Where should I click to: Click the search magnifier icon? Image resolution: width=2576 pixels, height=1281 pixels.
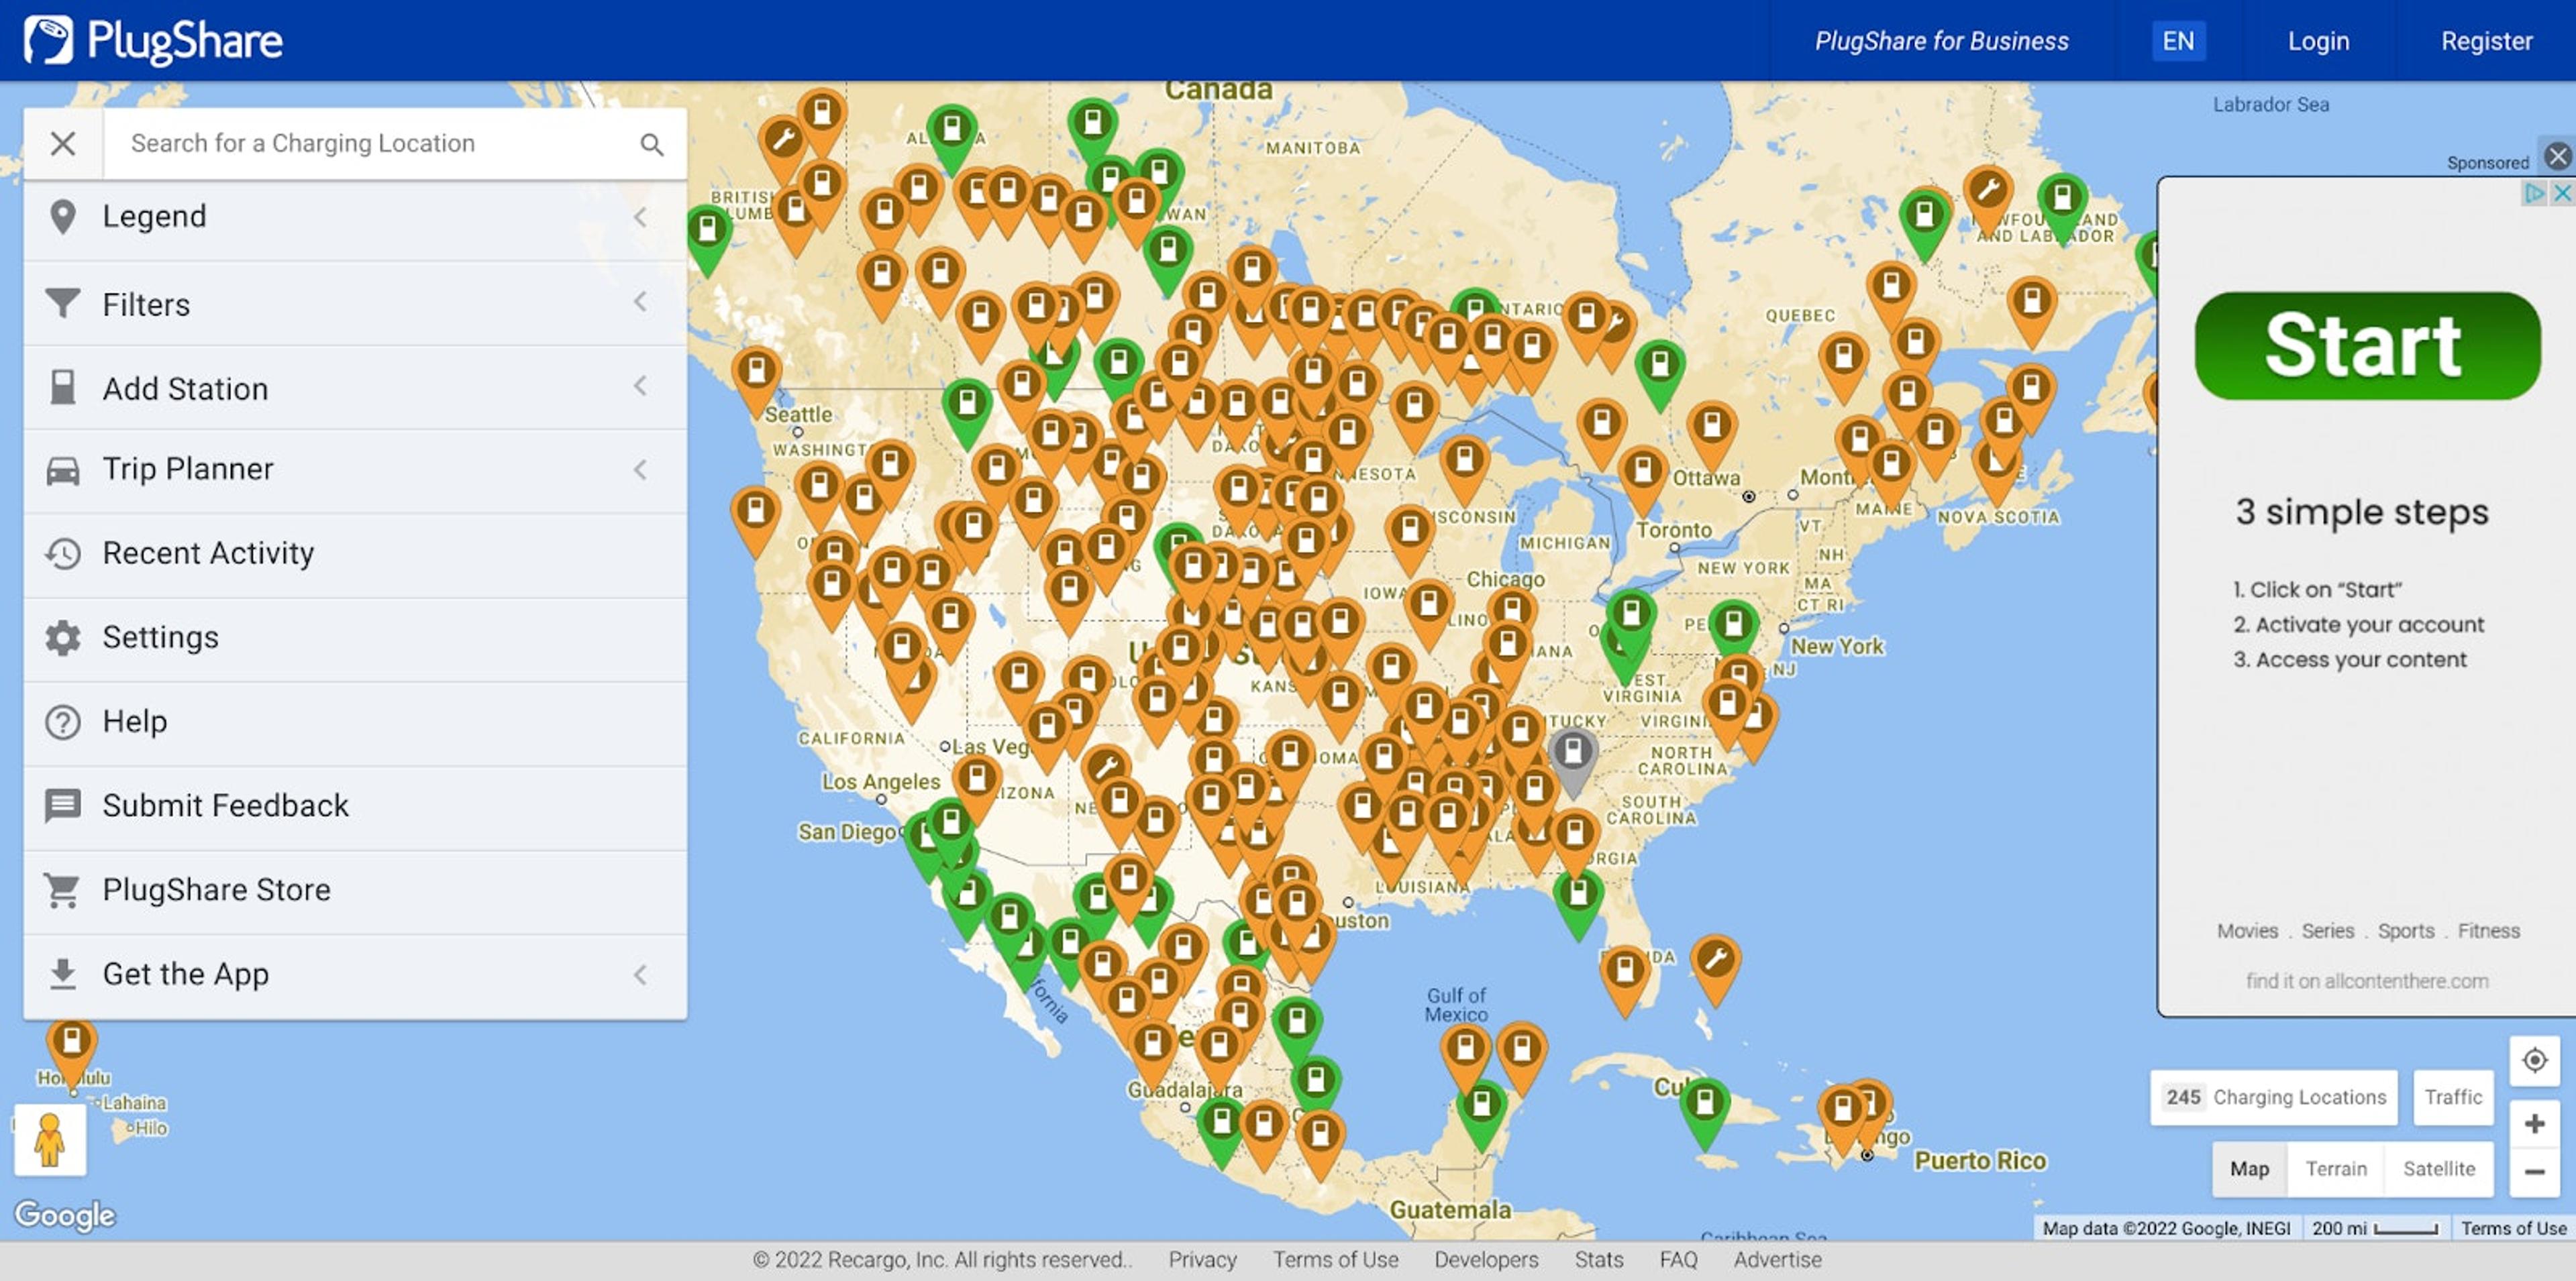(x=652, y=144)
